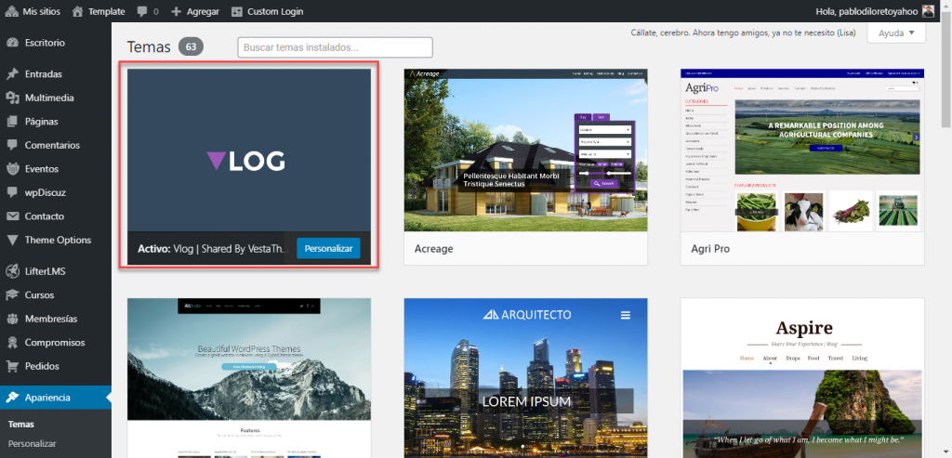Select the Aspire theme thumbnail

pos(802,378)
